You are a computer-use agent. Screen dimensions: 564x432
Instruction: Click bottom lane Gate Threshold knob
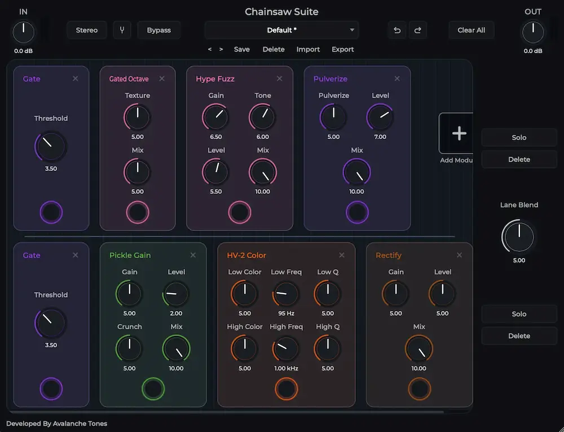51,322
